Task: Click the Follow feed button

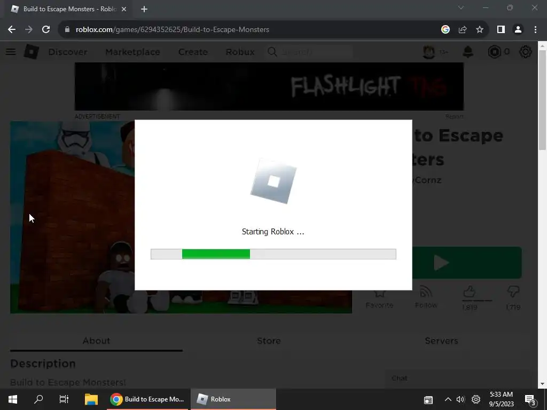Action: (x=426, y=297)
